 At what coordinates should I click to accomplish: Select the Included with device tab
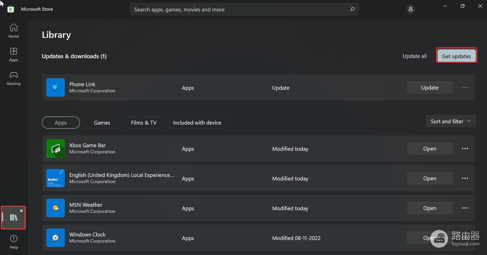[x=197, y=123]
